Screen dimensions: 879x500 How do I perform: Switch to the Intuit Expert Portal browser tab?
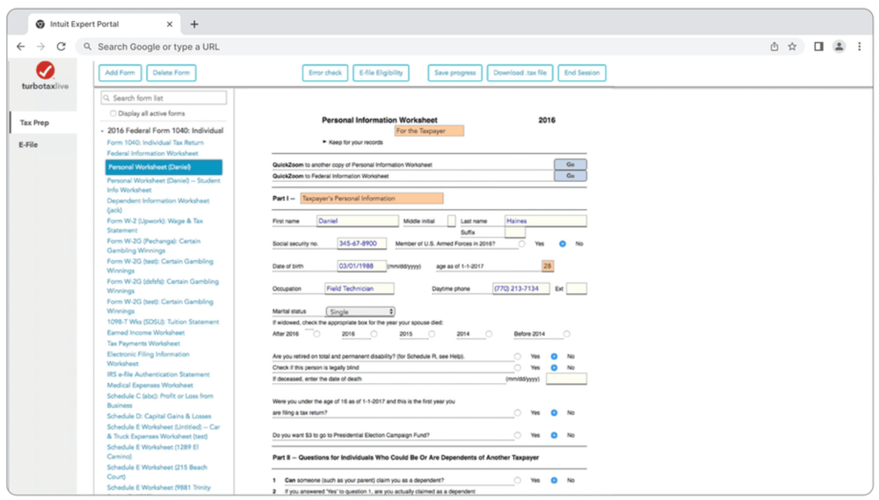point(105,24)
